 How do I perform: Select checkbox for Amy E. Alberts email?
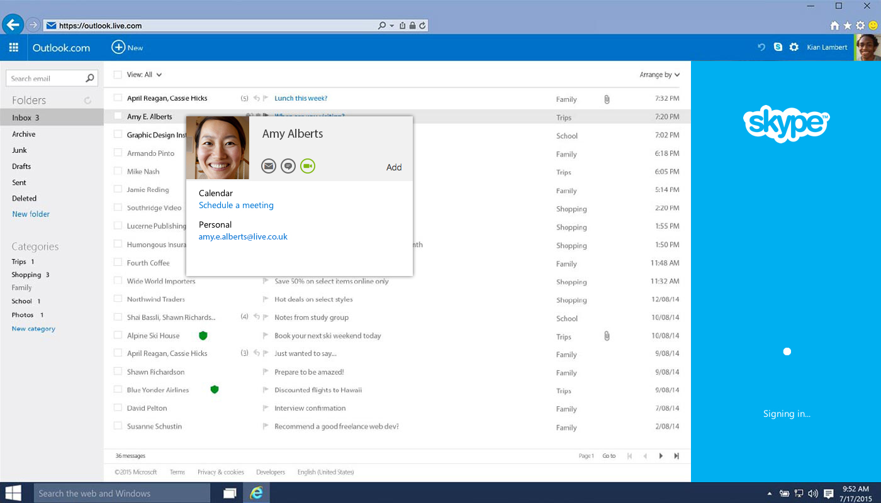[118, 116]
